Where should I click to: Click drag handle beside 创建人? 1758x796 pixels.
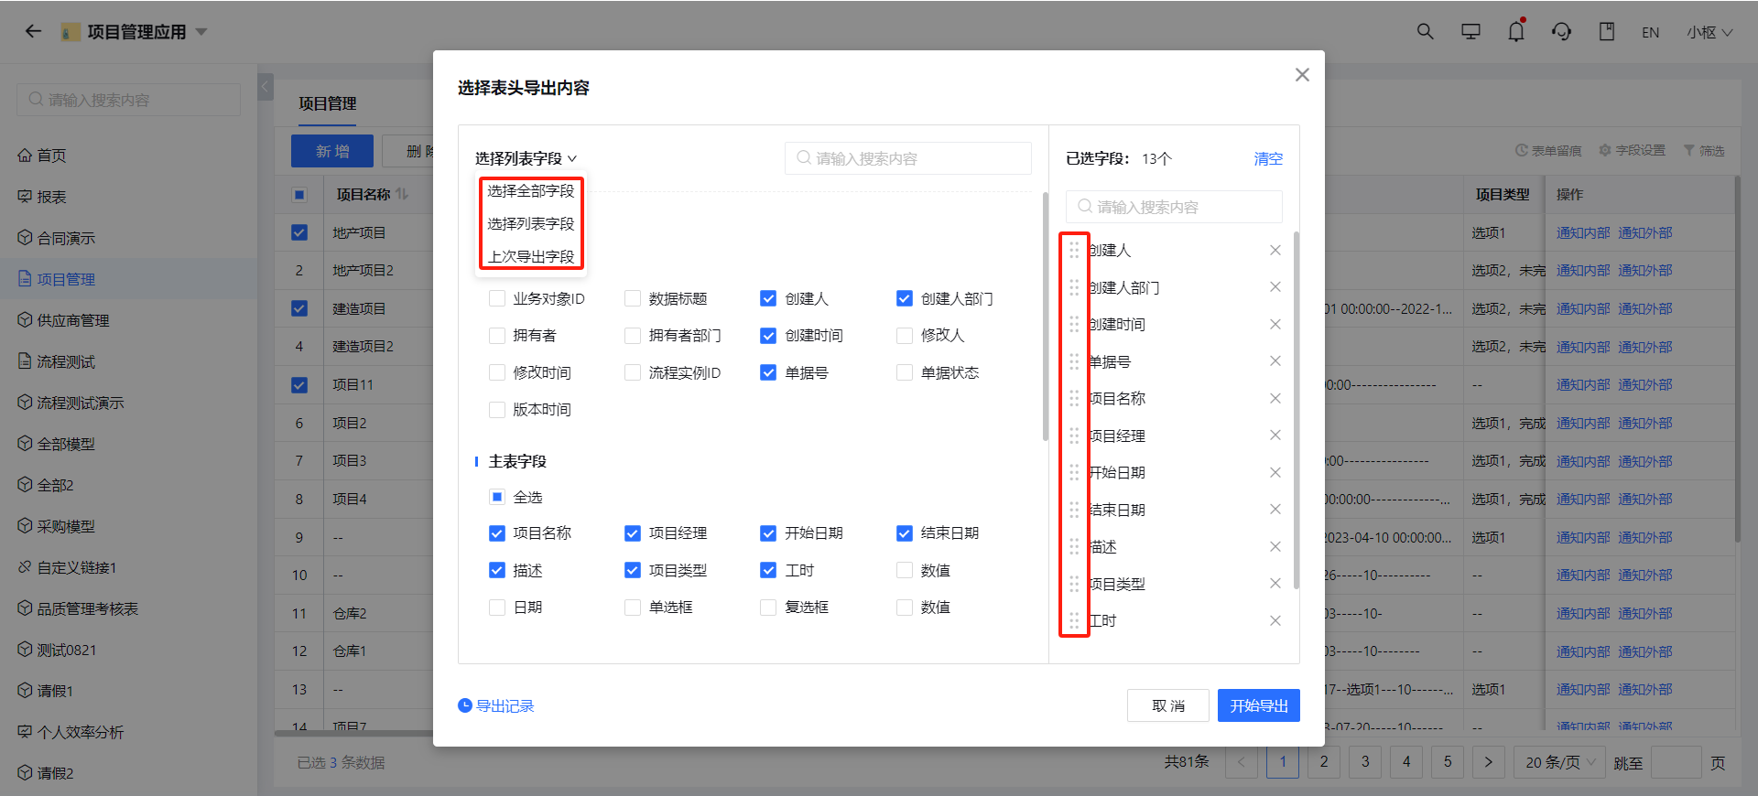1074,250
